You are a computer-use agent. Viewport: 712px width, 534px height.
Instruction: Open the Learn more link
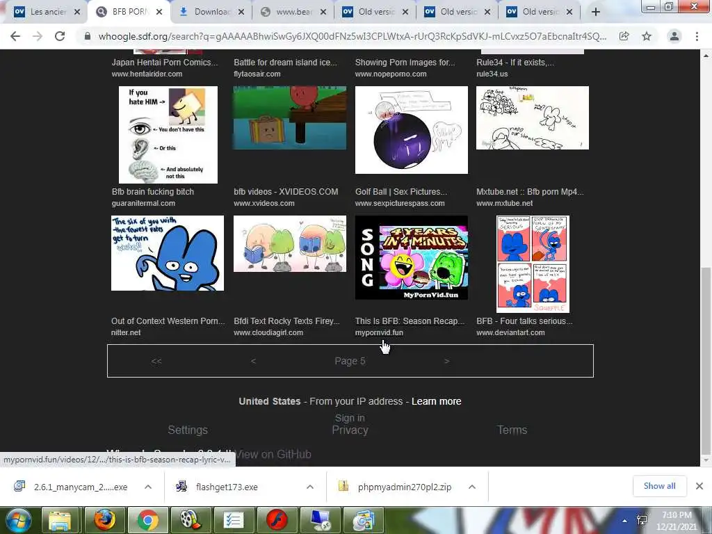click(437, 401)
